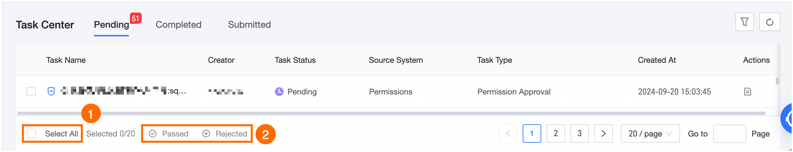The width and height of the screenshot is (793, 152).
Task: Go to page 2
Action: tap(555, 133)
